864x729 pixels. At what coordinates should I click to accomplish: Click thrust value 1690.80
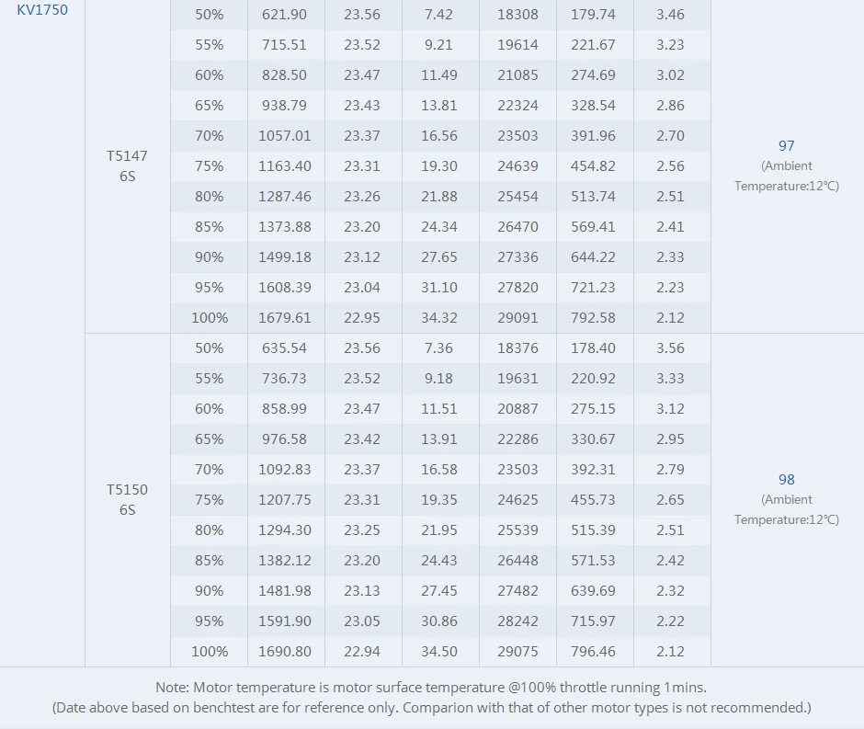285,651
